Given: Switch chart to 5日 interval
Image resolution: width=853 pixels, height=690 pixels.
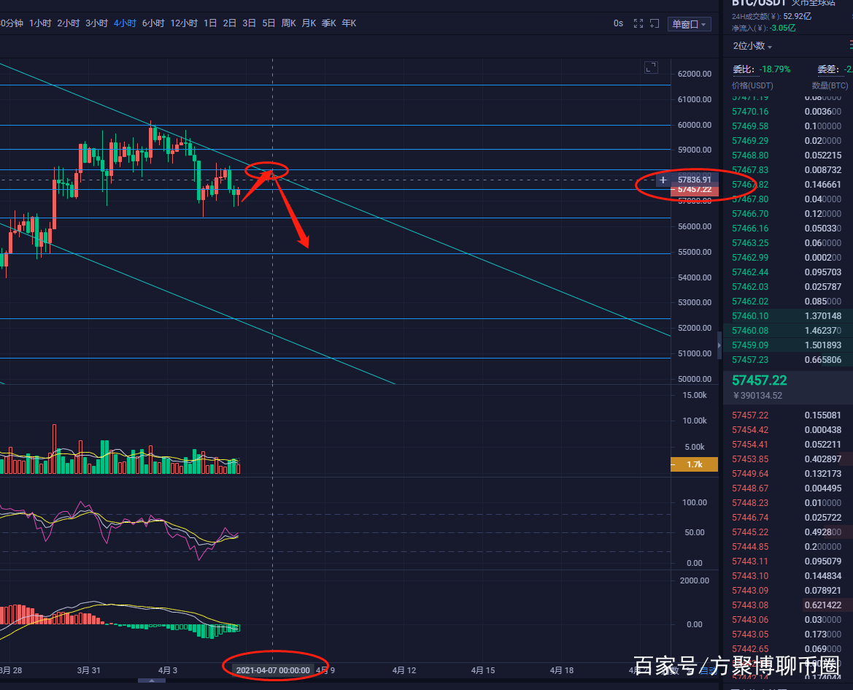Looking at the screenshot, I should coord(269,23).
